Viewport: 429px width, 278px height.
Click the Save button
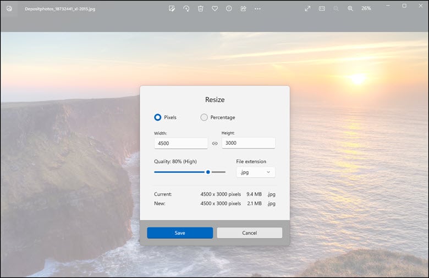click(180, 232)
